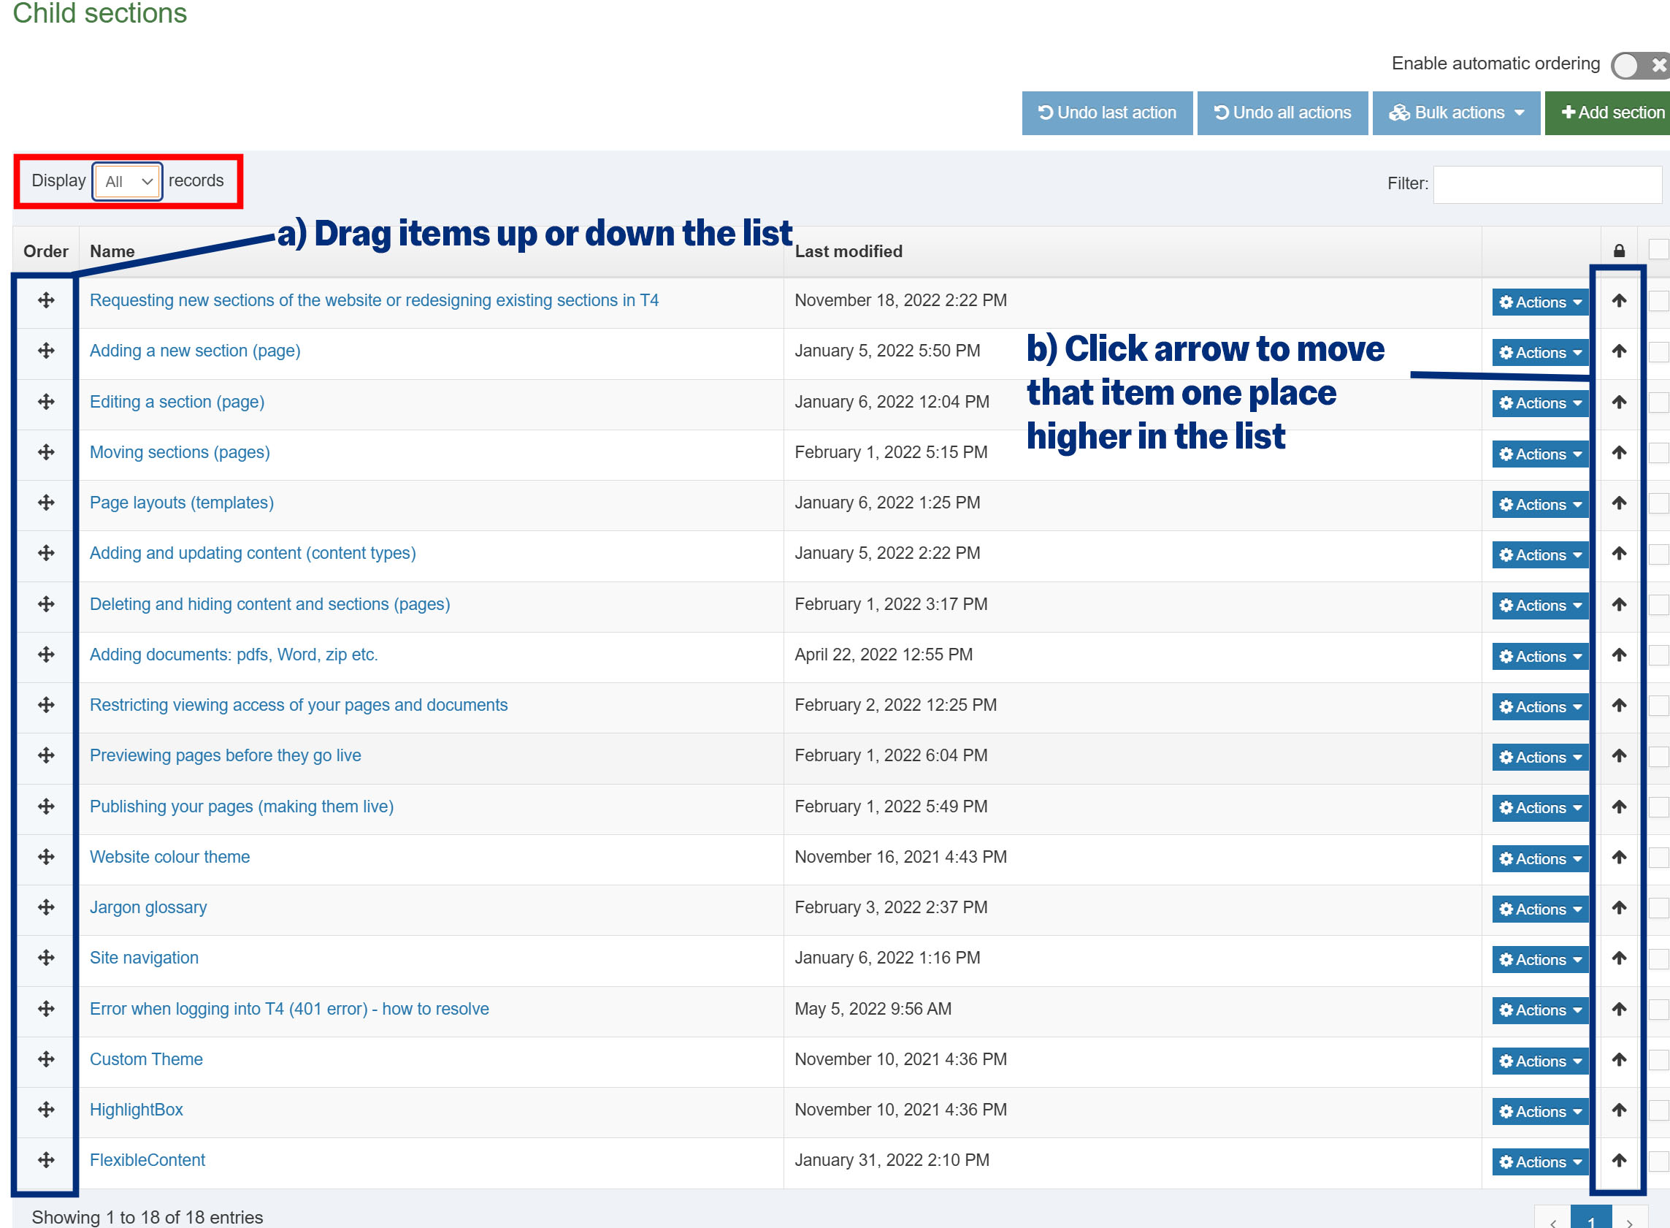Check the checkbox for Editing a section row
This screenshot has width=1670, height=1228.
[1658, 402]
